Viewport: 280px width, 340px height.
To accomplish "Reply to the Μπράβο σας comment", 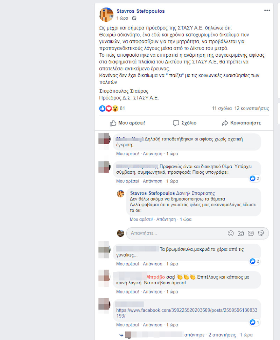I will 152,292.
